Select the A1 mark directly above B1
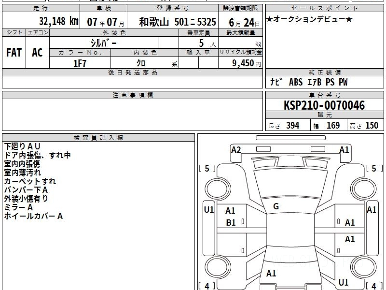 pyautogui.click(x=230, y=211)
